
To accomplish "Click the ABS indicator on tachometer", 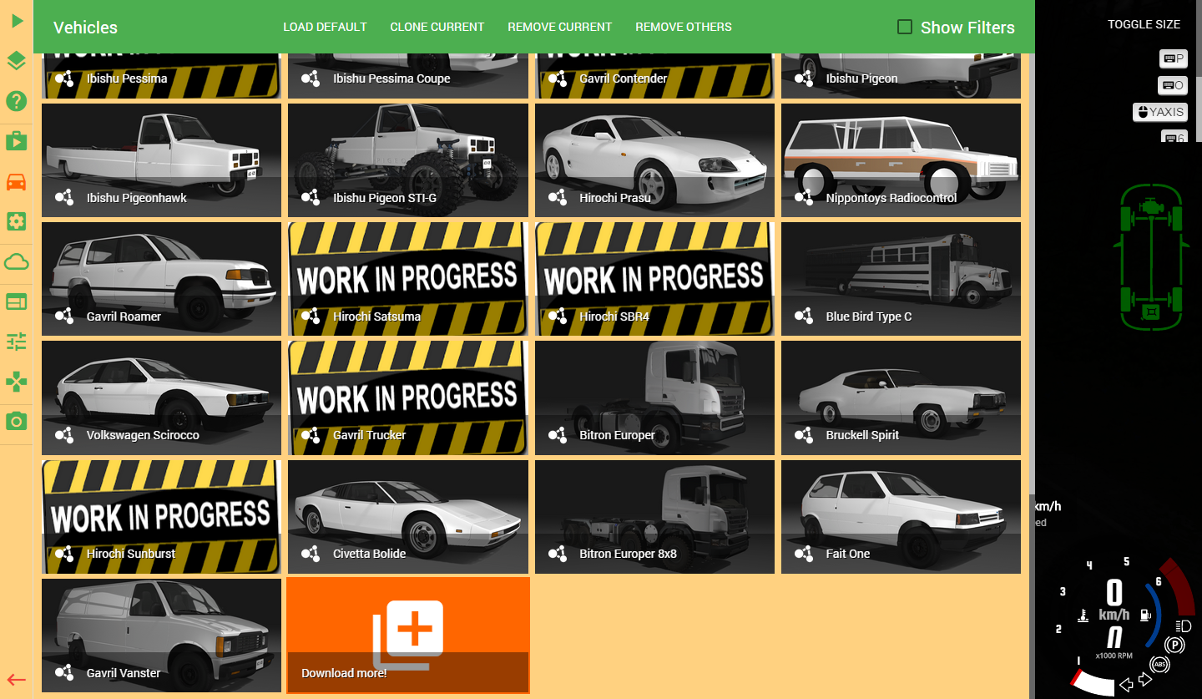I will [x=1159, y=665].
